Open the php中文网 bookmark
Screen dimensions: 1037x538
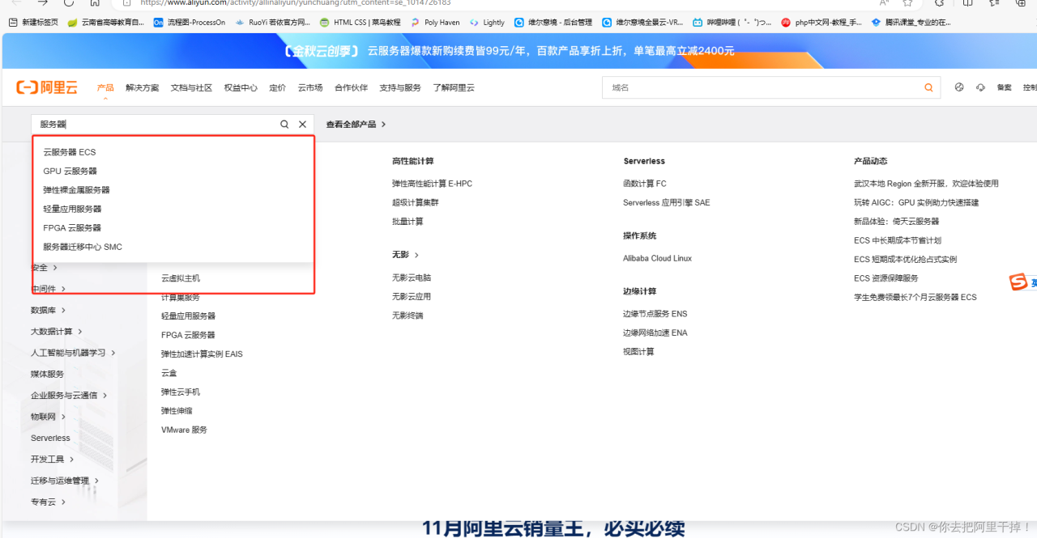821,23
